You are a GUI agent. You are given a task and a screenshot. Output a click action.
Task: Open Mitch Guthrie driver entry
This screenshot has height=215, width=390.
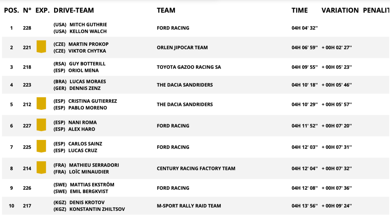point(88,25)
